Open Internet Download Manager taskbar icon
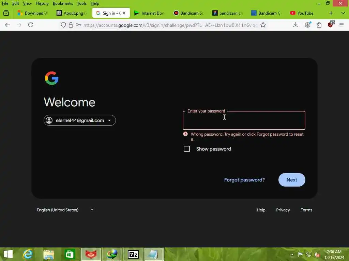 (112, 254)
